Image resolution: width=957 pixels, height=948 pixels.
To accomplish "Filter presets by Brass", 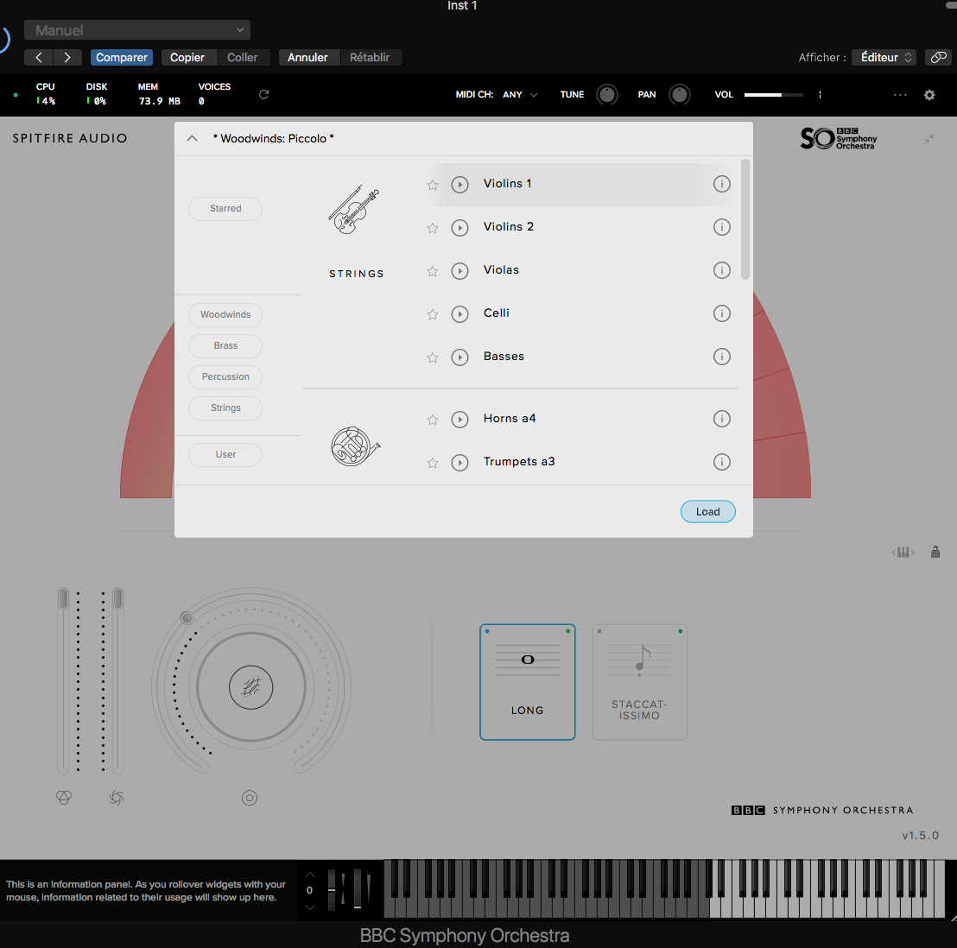I will pos(225,346).
